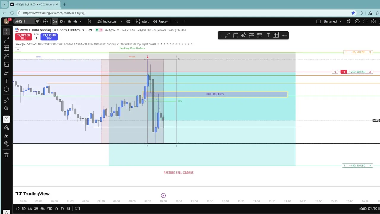Screen dimensions: 380x214
Task: Open the Gann and Fibonacci tools
Action: coord(7,48)
